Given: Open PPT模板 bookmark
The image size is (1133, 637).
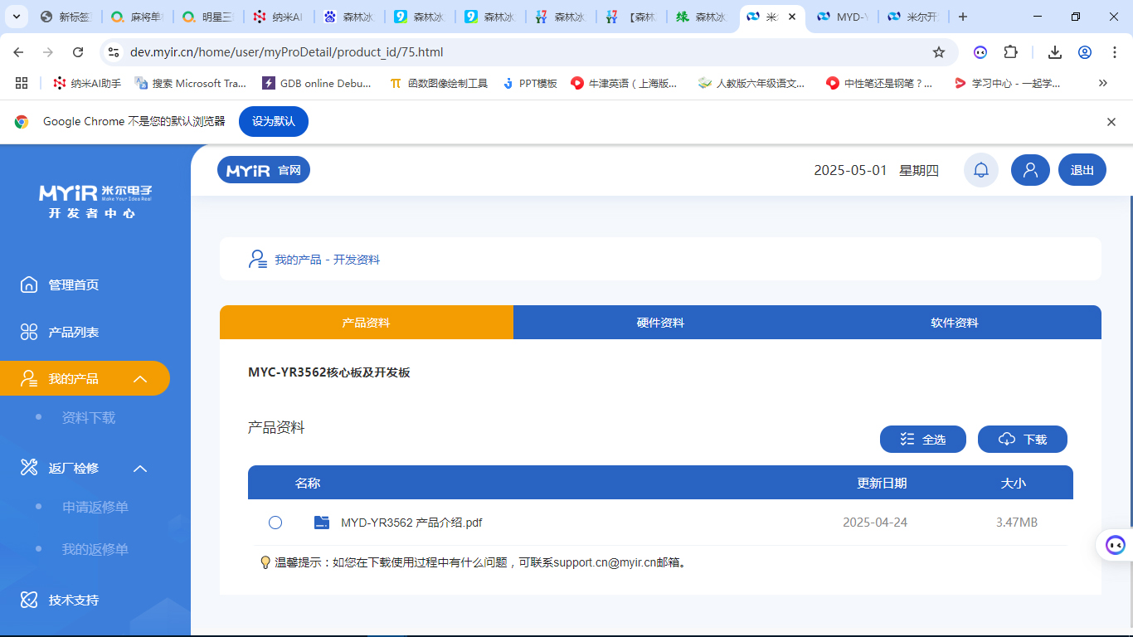Looking at the screenshot, I should pyautogui.click(x=530, y=83).
